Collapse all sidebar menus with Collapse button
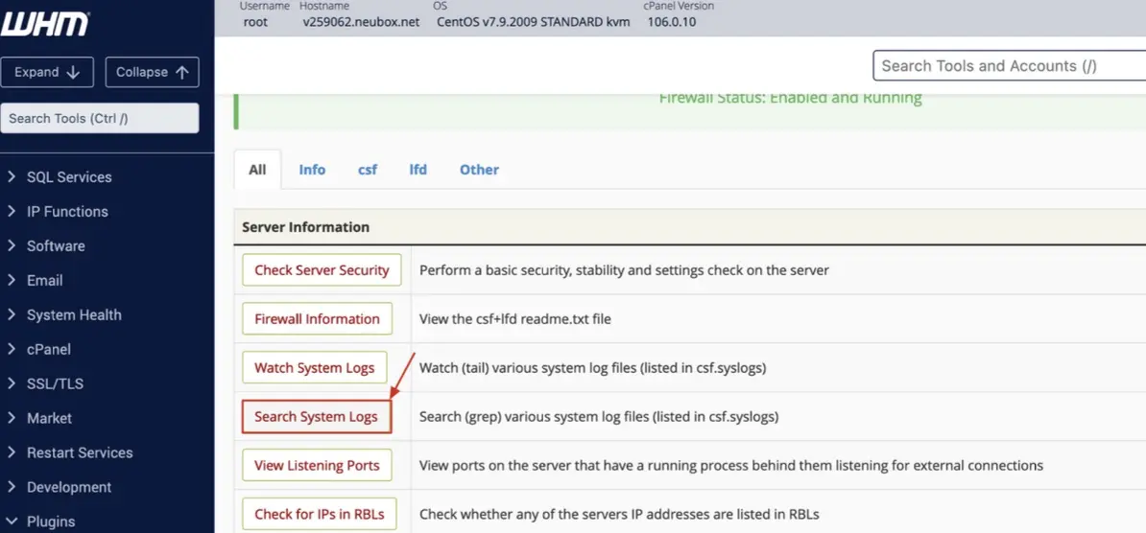Screen dimensions: 1146x533 [x=152, y=72]
